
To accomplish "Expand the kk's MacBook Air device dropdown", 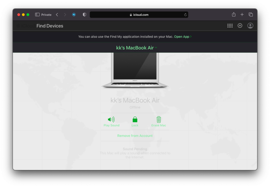I will pos(136,48).
